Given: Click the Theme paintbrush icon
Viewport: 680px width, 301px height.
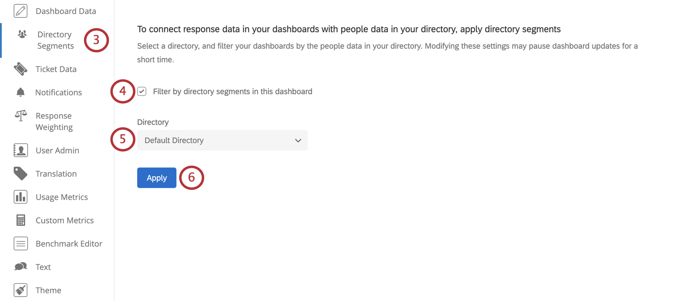Looking at the screenshot, I should click(x=20, y=290).
